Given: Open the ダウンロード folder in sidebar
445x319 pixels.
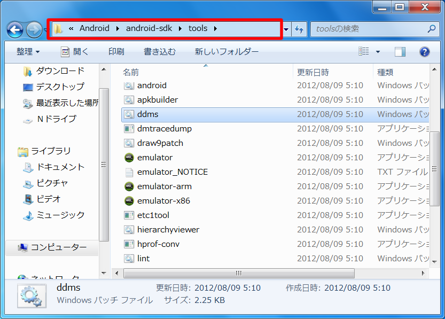Looking at the screenshot, I should coord(53,71).
